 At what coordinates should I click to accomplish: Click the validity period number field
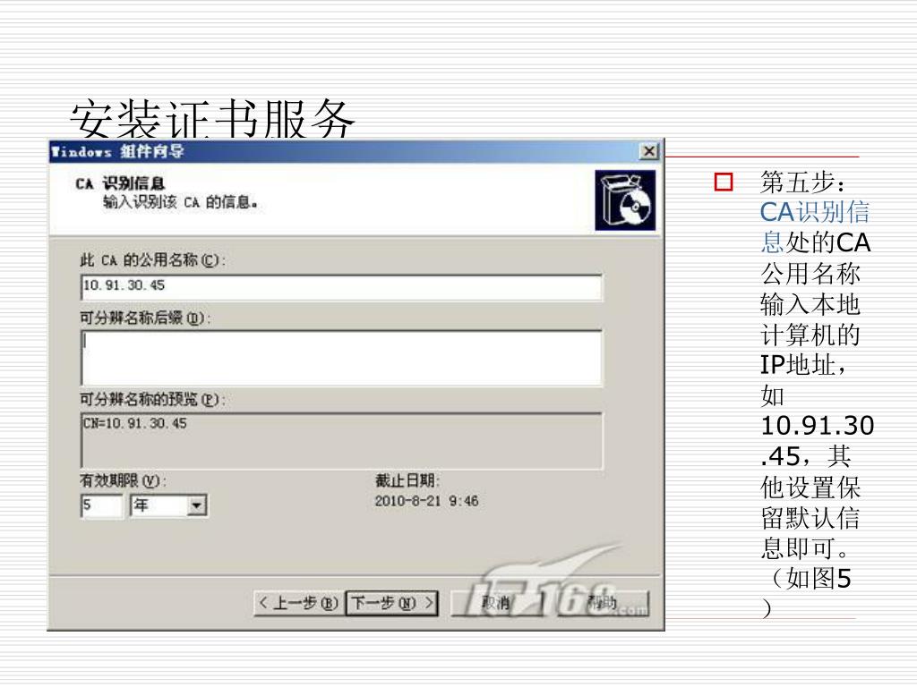(102, 505)
